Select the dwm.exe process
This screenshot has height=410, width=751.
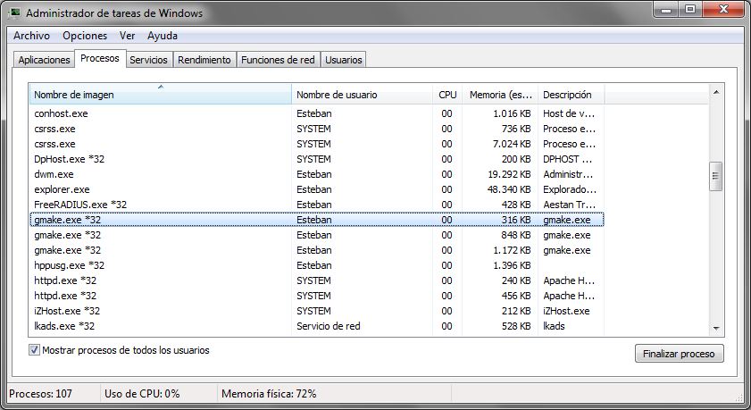(x=317, y=174)
